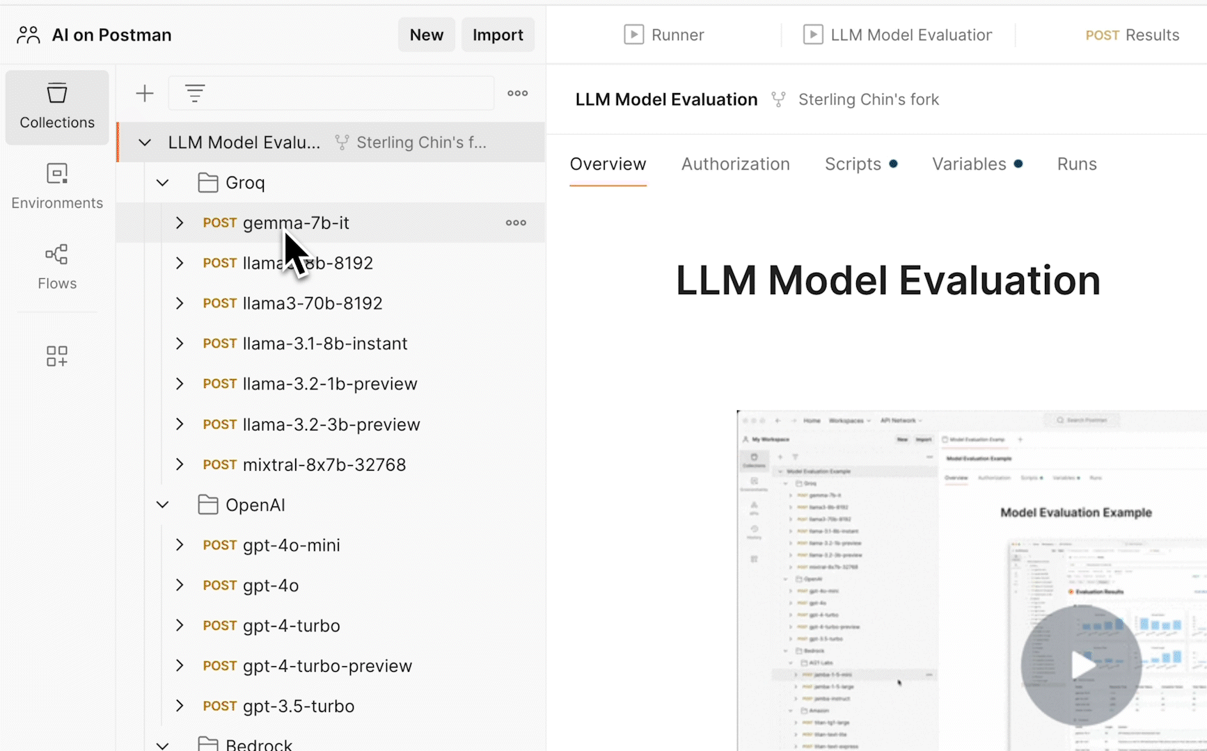
Task: Open the Runner tab
Action: pos(664,35)
